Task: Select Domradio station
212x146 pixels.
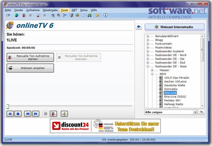Action: click(171, 89)
